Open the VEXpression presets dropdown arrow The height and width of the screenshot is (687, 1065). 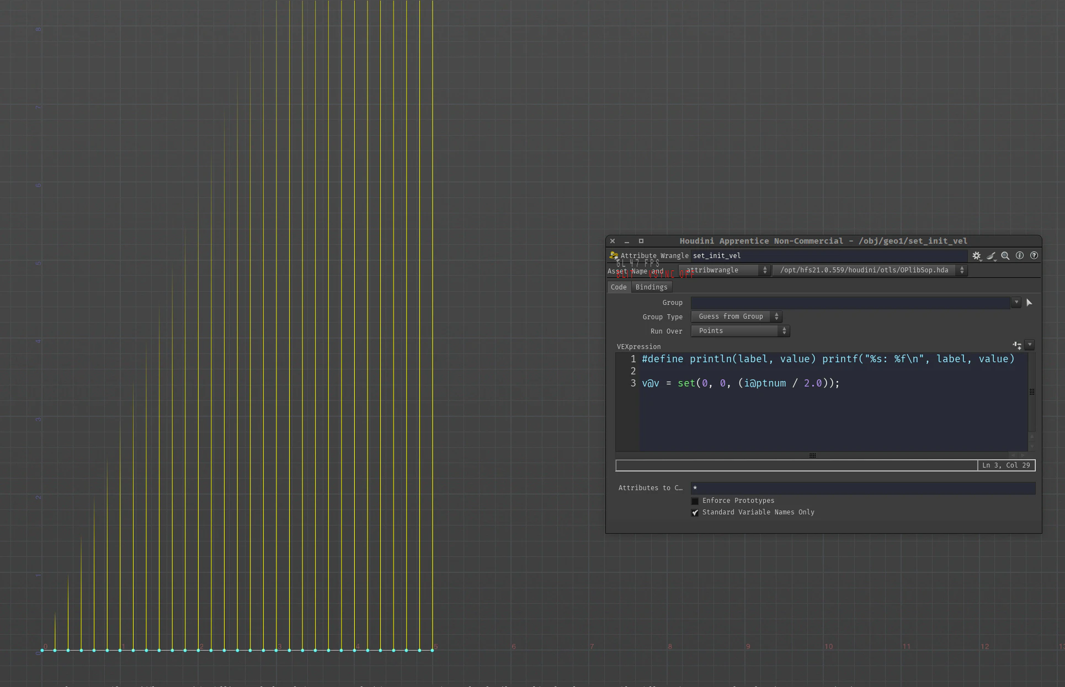coord(1030,345)
